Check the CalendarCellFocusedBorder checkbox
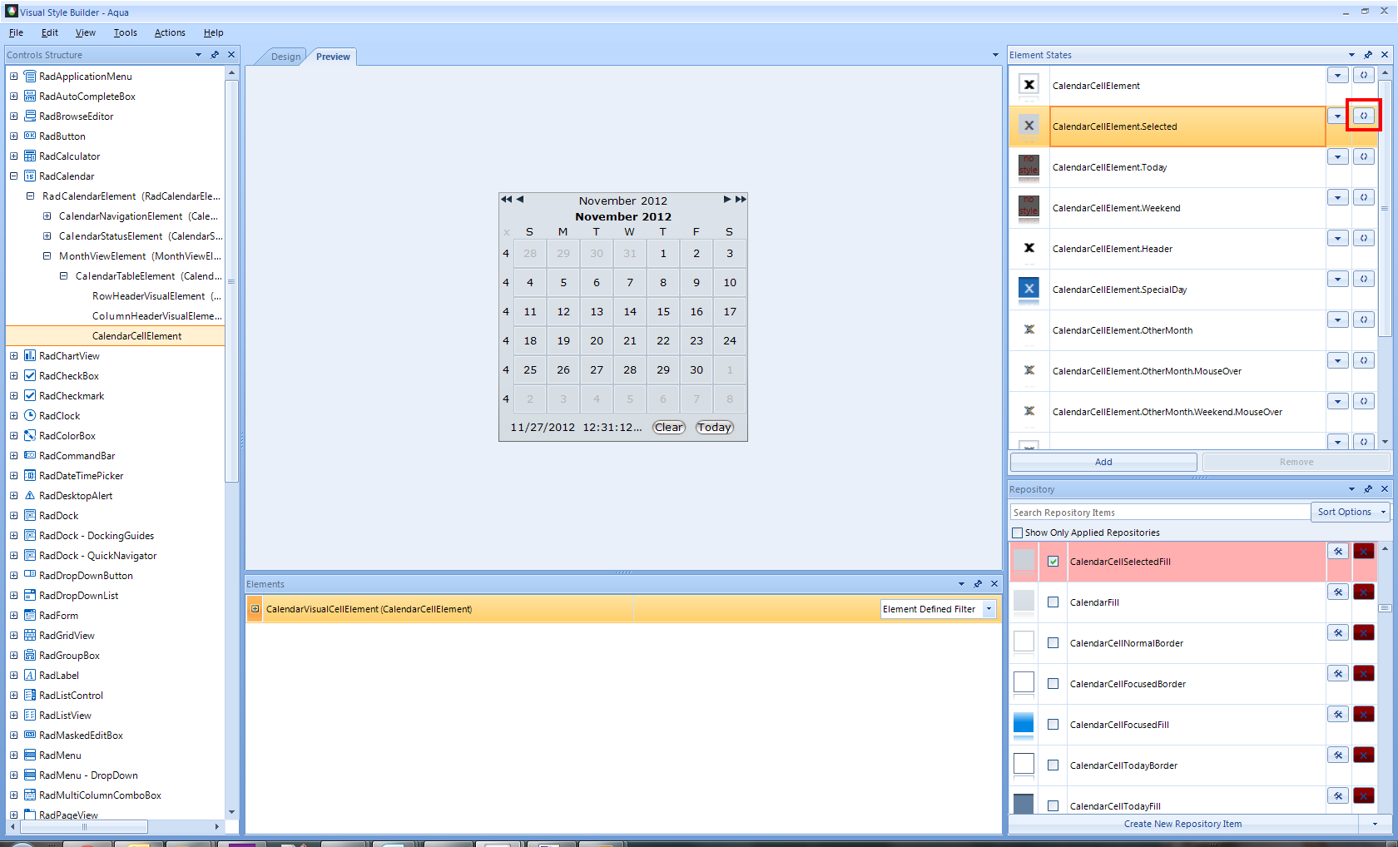Image resolution: width=1398 pixels, height=847 pixels. click(x=1053, y=684)
